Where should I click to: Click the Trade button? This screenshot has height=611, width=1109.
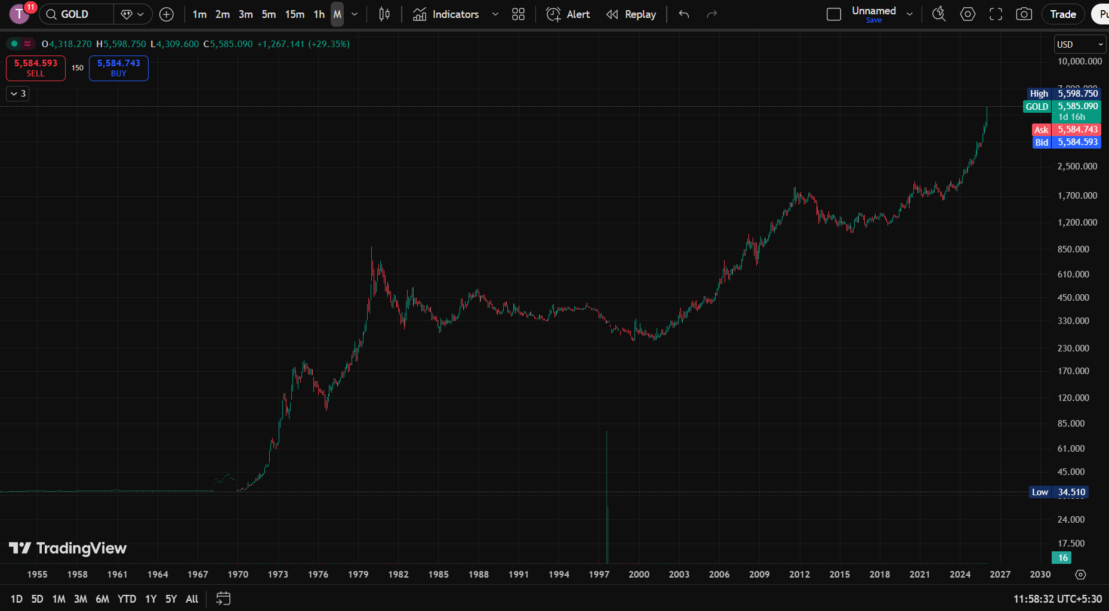[1062, 14]
